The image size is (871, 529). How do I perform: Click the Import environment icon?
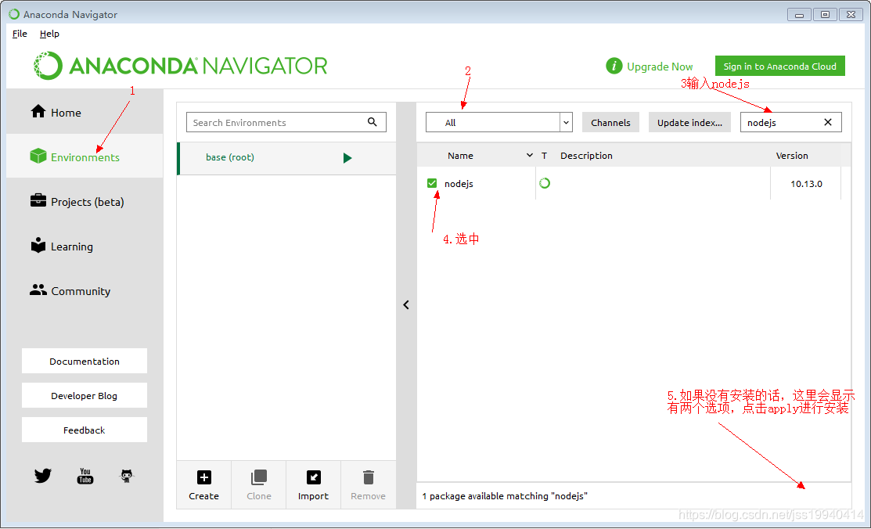313,477
